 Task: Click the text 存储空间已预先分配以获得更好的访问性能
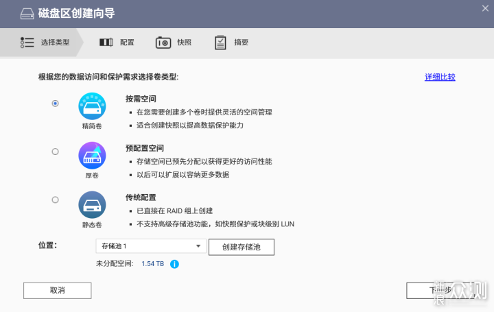pyautogui.click(x=204, y=162)
